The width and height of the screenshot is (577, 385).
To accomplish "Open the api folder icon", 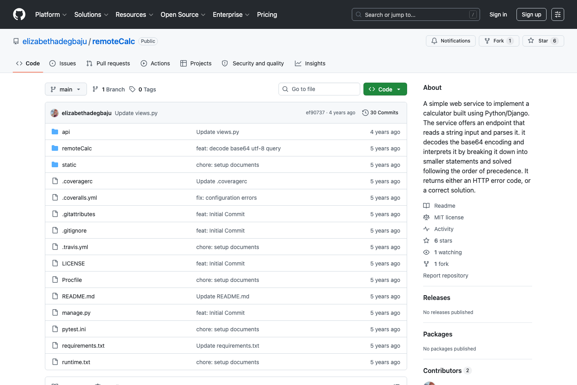I will click(55, 132).
